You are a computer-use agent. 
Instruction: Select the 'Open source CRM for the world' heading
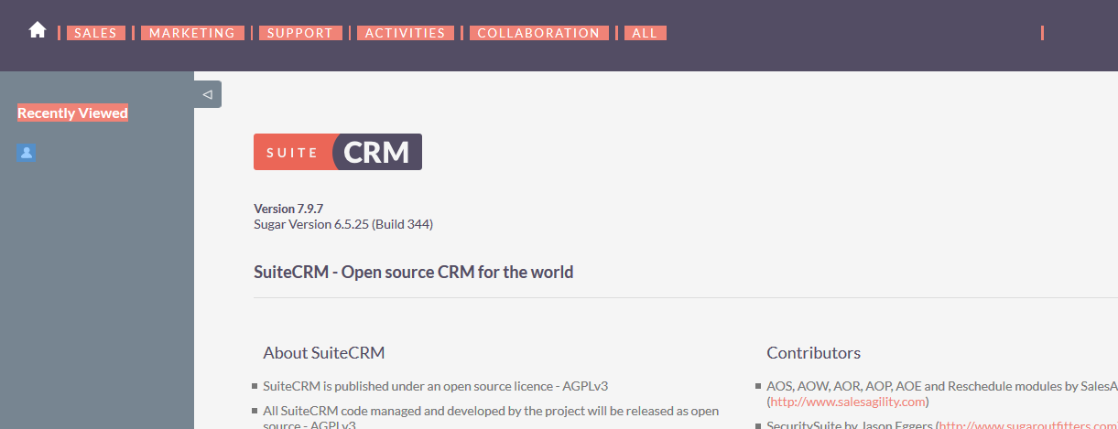coord(413,272)
